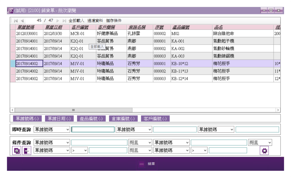Image resolution: width=291 pixels, height=178 pixels.
Task: Open first 而且 dropdown in top condition row
Action: tap(140, 143)
